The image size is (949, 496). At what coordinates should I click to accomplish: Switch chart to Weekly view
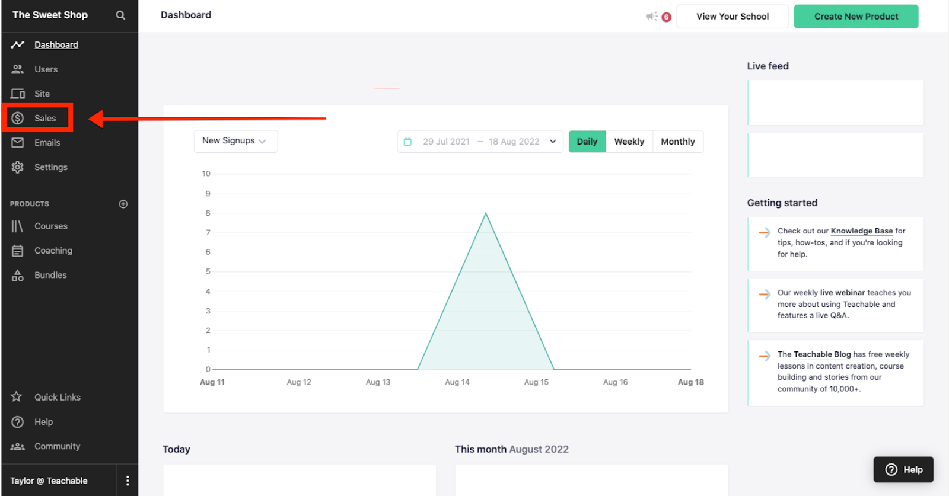[629, 141]
